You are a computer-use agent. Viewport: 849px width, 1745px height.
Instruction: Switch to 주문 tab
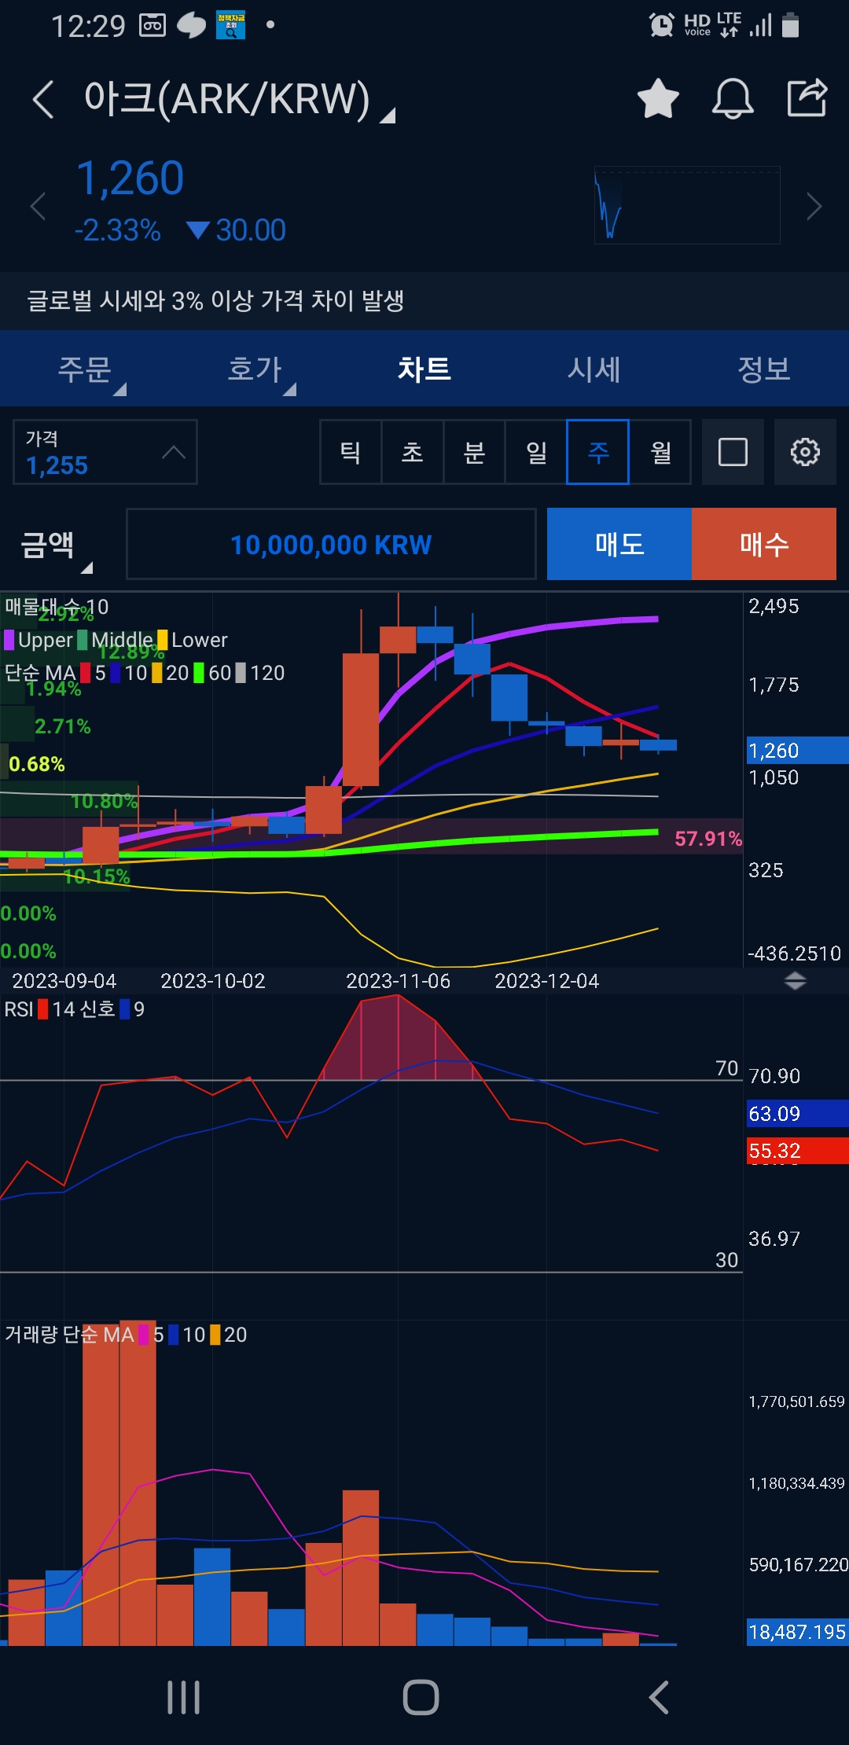tap(85, 369)
